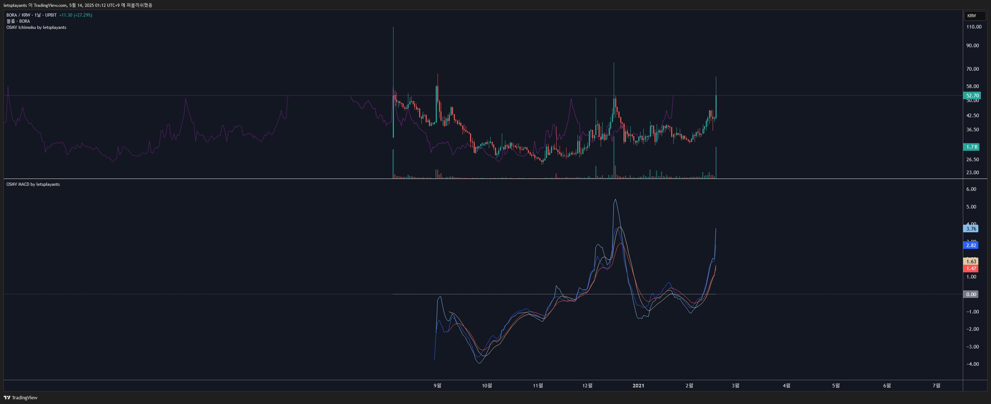
Task: Click the light blue 3.76 value tag
Action: pos(971,229)
